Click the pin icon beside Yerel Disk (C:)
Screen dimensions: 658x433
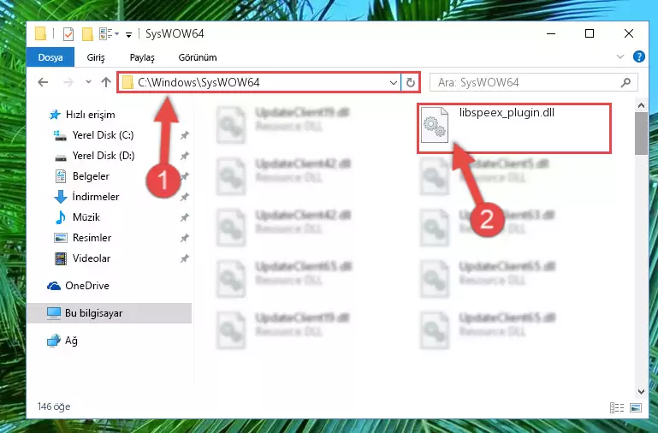point(184,135)
